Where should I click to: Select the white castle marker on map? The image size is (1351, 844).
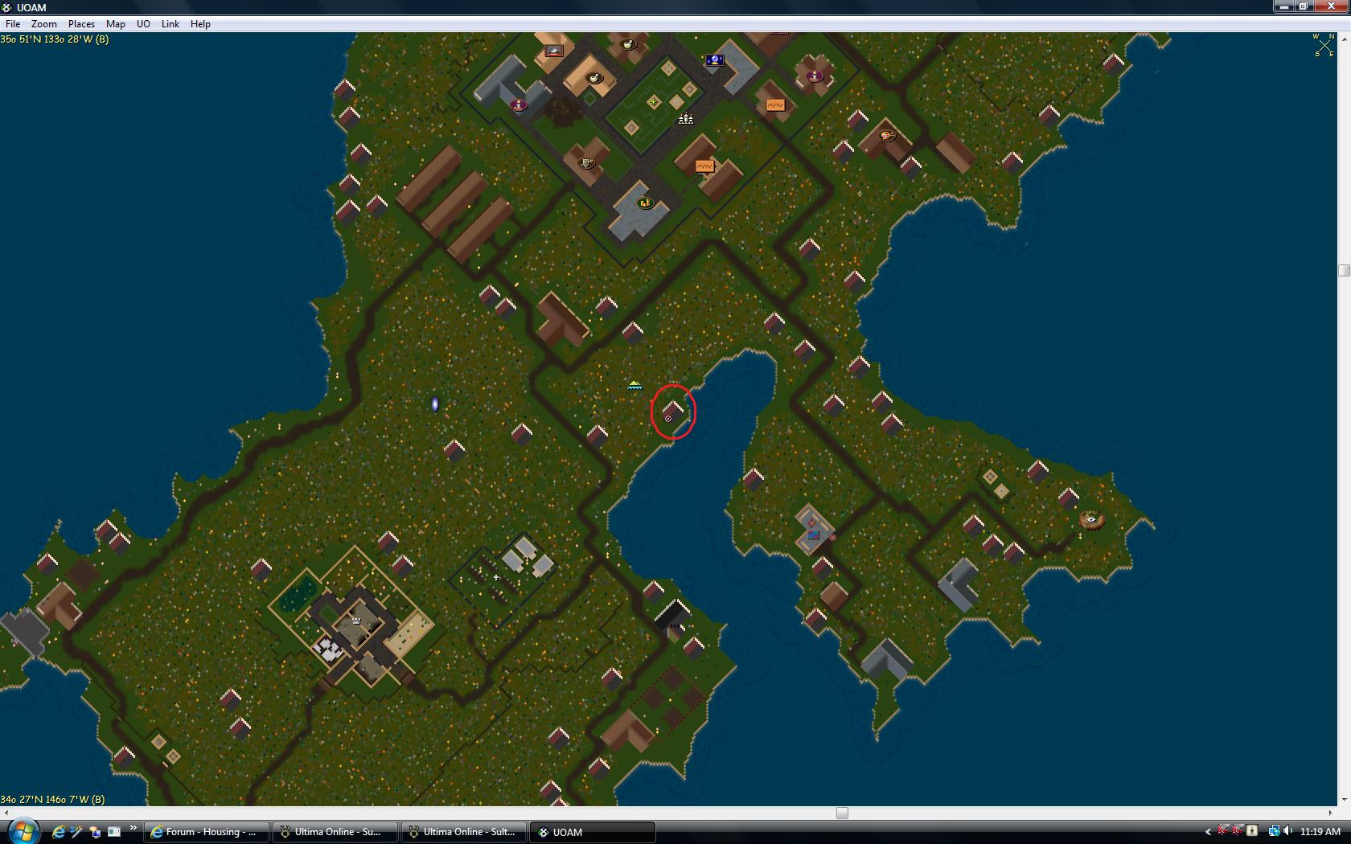(685, 119)
